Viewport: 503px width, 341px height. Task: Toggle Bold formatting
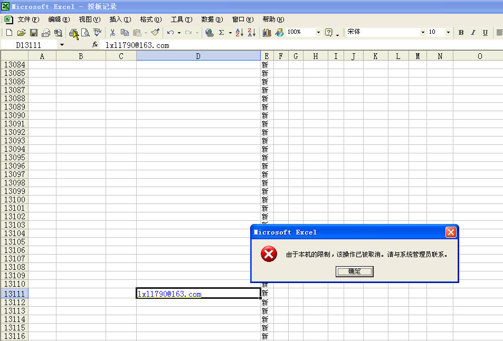click(461, 32)
